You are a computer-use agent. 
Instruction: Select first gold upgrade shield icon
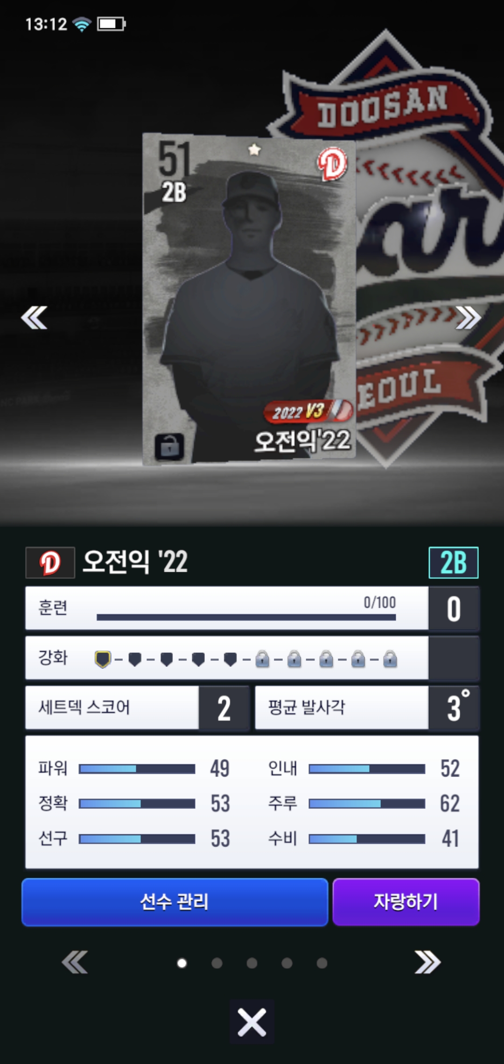(103, 659)
